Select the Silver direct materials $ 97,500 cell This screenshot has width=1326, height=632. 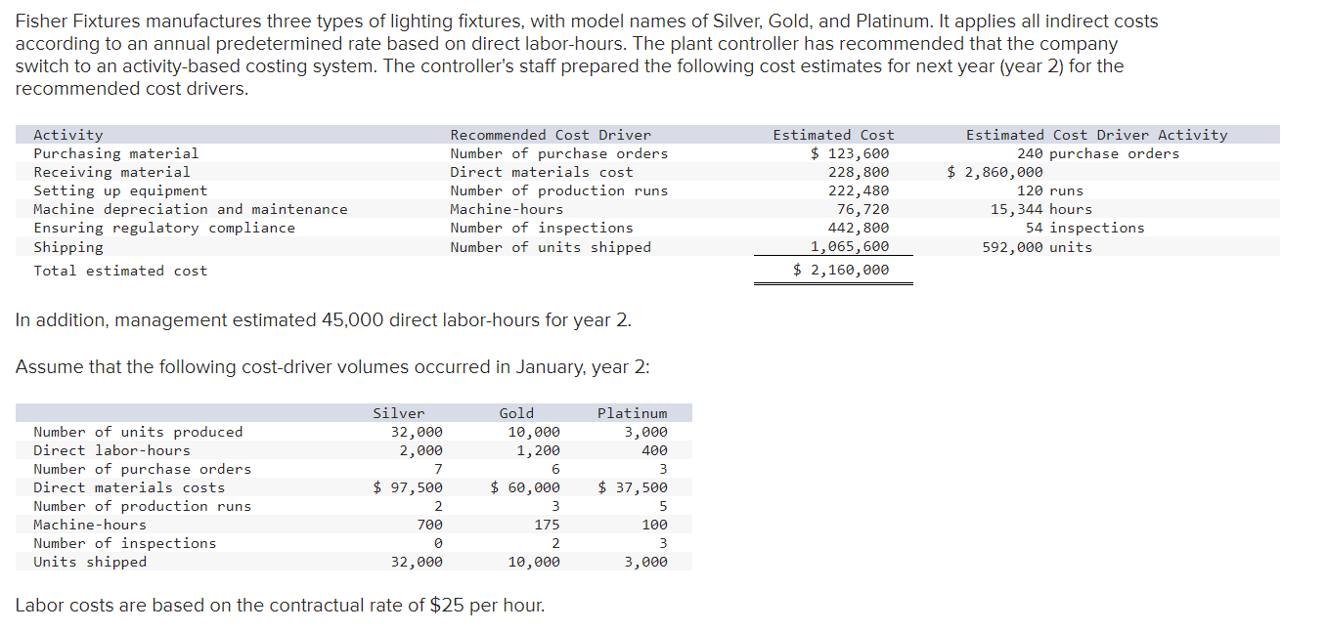(x=409, y=487)
